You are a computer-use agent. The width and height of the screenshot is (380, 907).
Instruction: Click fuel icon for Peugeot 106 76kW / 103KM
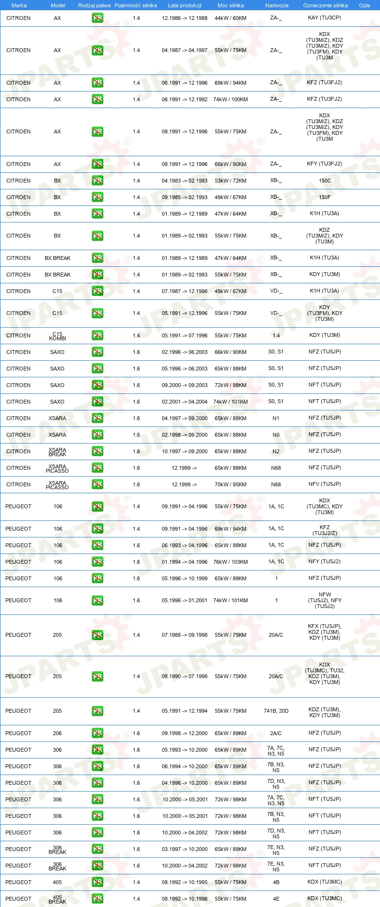click(x=97, y=562)
